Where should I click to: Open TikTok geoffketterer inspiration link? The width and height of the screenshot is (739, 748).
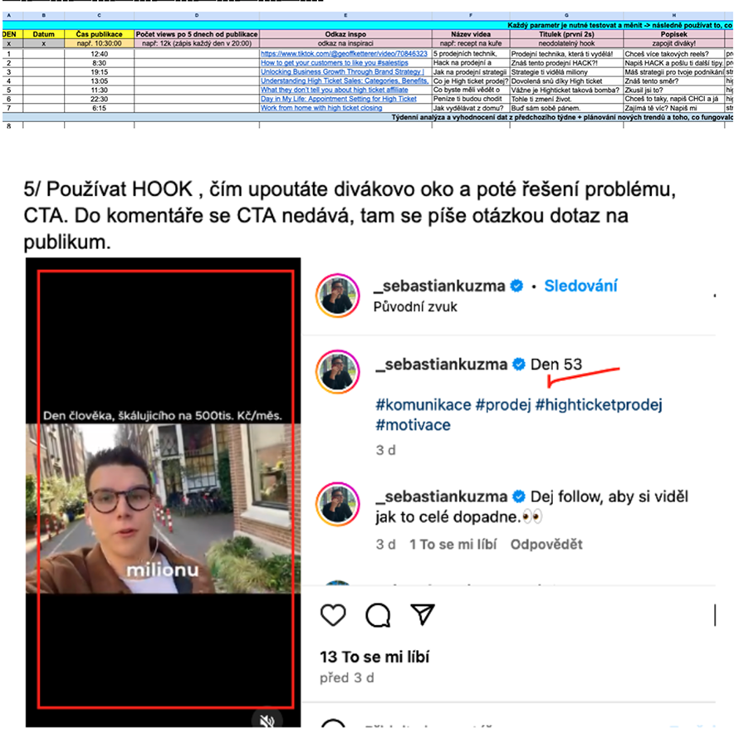tap(344, 53)
